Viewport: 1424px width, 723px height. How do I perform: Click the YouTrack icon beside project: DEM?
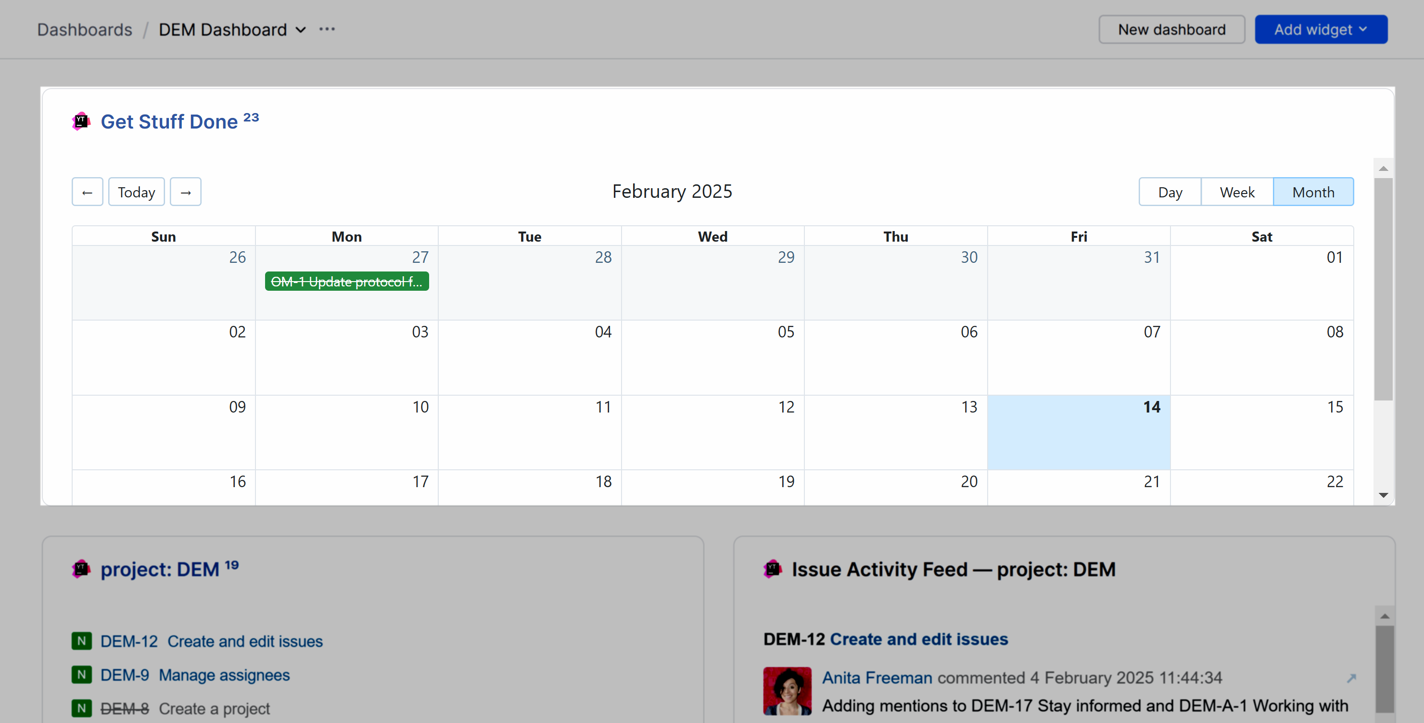pyautogui.click(x=82, y=568)
